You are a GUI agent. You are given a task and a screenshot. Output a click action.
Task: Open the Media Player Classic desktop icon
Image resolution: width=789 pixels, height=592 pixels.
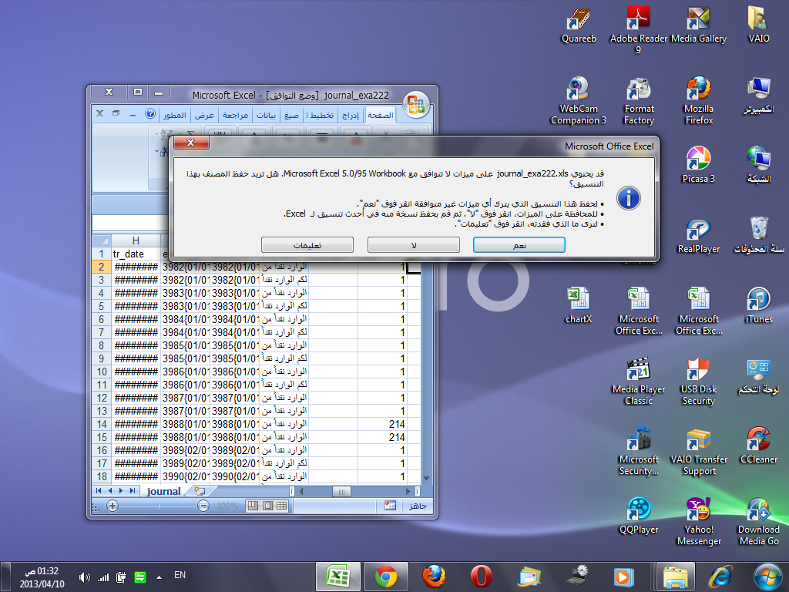point(639,381)
